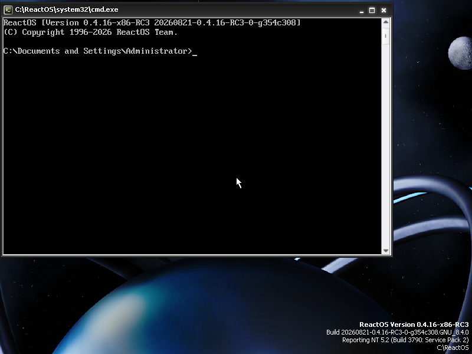
Task: Open the cmd.exe system menu icon
Action: 8,10
